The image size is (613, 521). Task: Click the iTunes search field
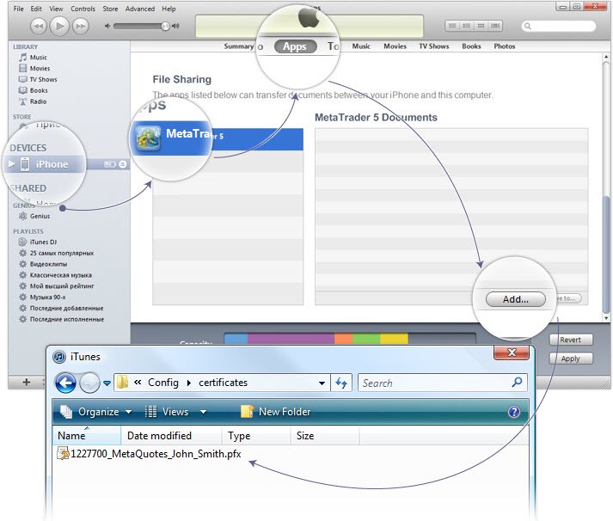click(559, 26)
